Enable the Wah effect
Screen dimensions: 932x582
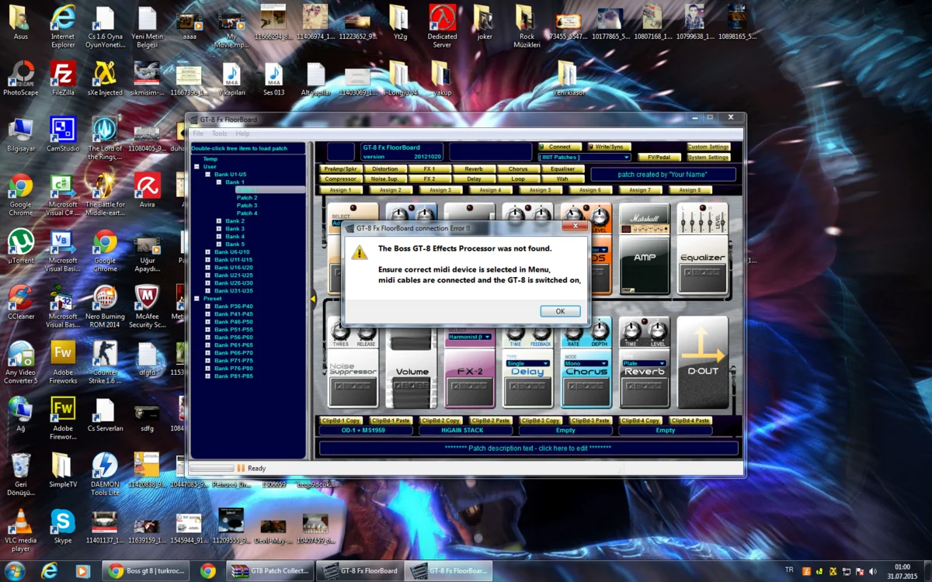562,178
